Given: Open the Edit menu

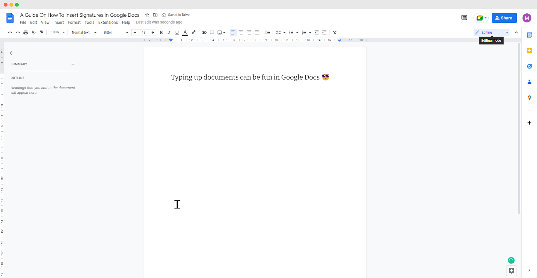Looking at the screenshot, I should click(34, 22).
